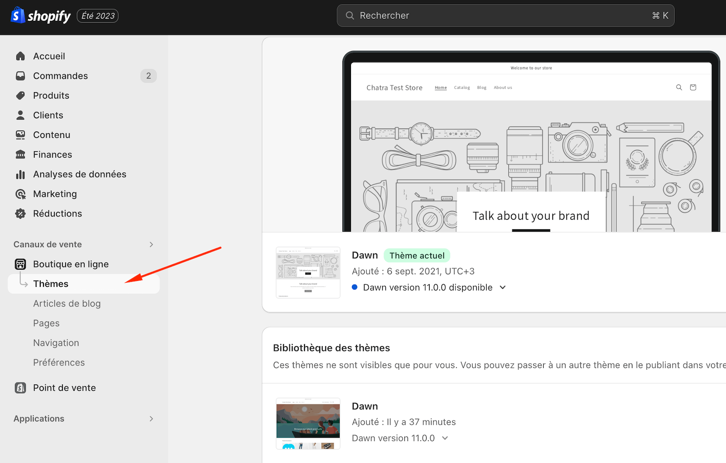Expand the Applications section chevron
This screenshot has height=463, width=726.
(152, 419)
